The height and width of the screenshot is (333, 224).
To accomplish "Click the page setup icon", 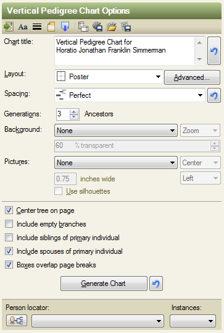I will click(51, 27).
